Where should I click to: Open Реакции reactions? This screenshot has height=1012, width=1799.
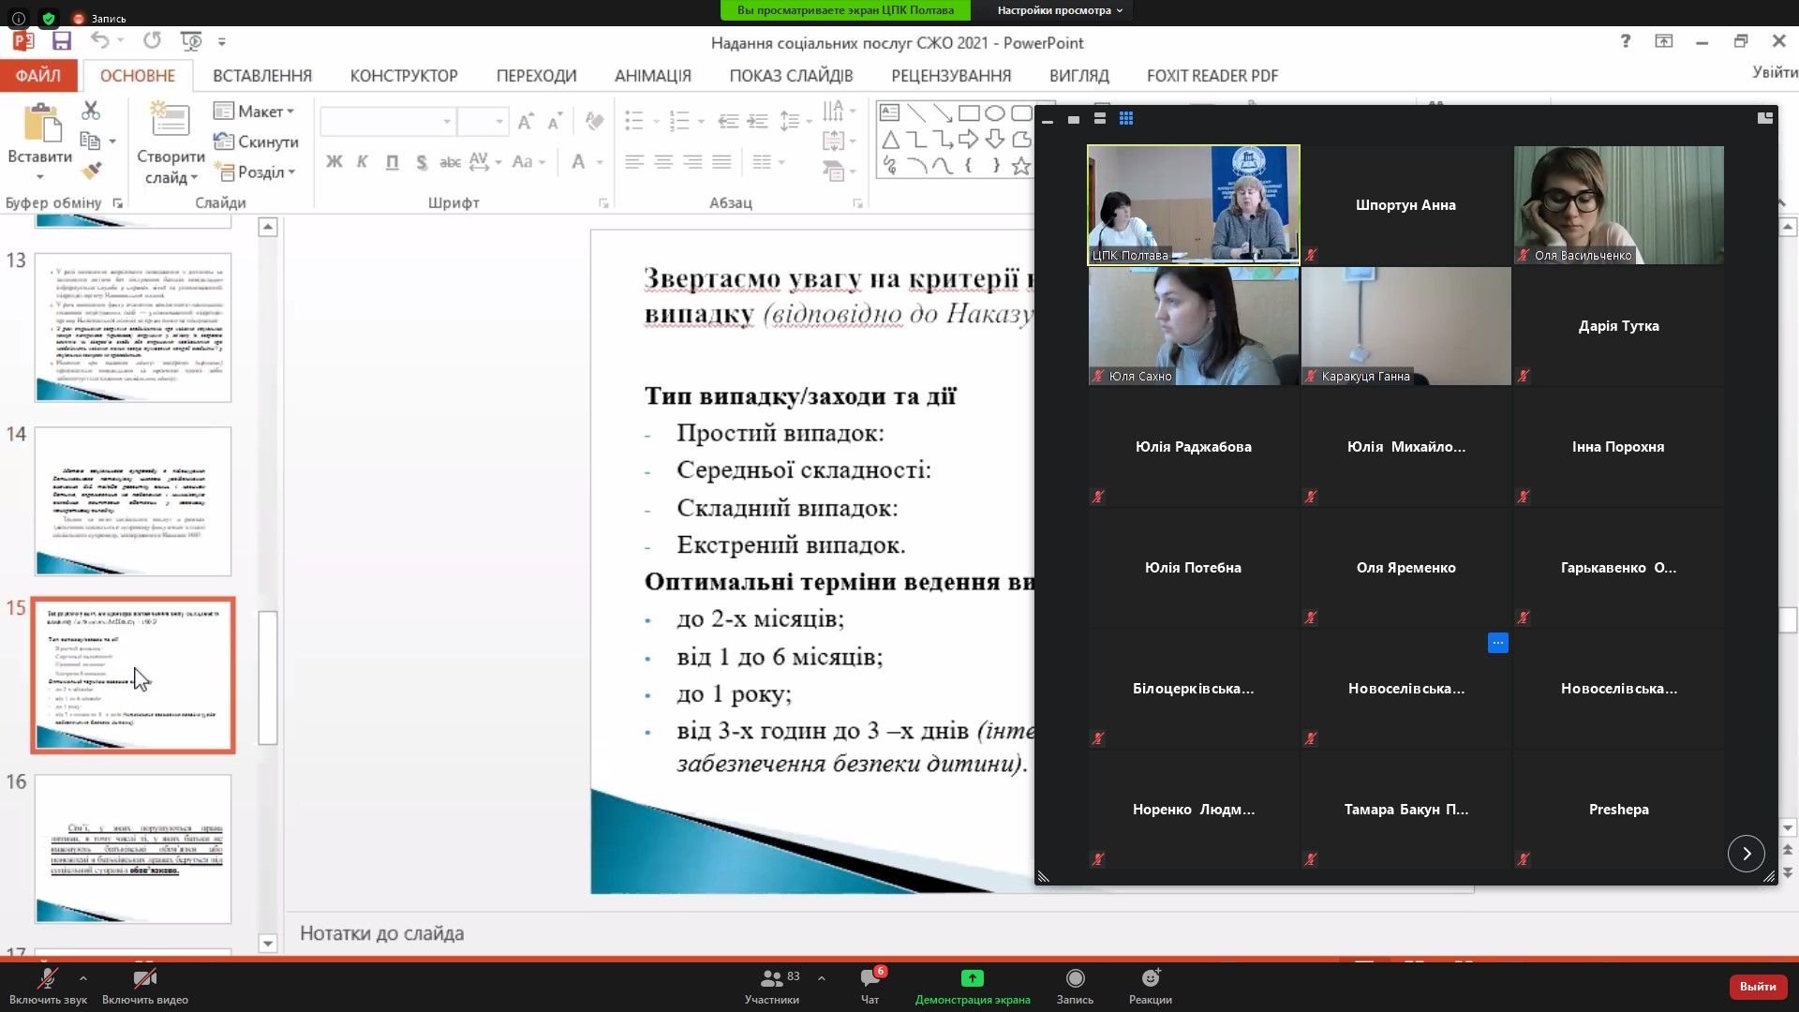coord(1151,987)
